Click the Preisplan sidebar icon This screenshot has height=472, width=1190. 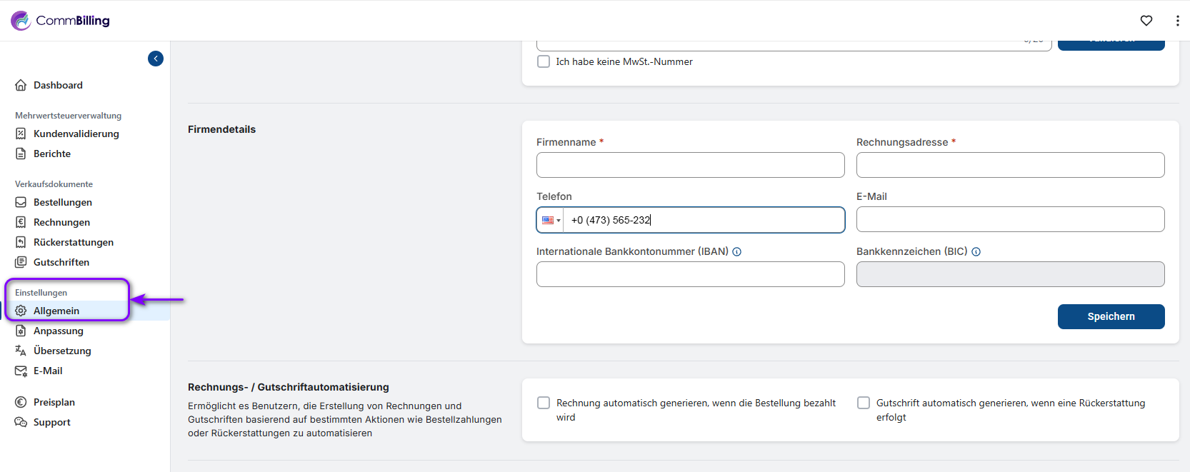click(x=21, y=402)
